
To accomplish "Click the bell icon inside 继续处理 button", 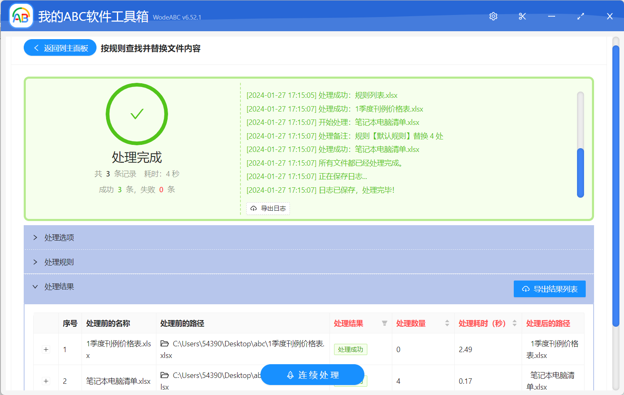I will (290, 375).
